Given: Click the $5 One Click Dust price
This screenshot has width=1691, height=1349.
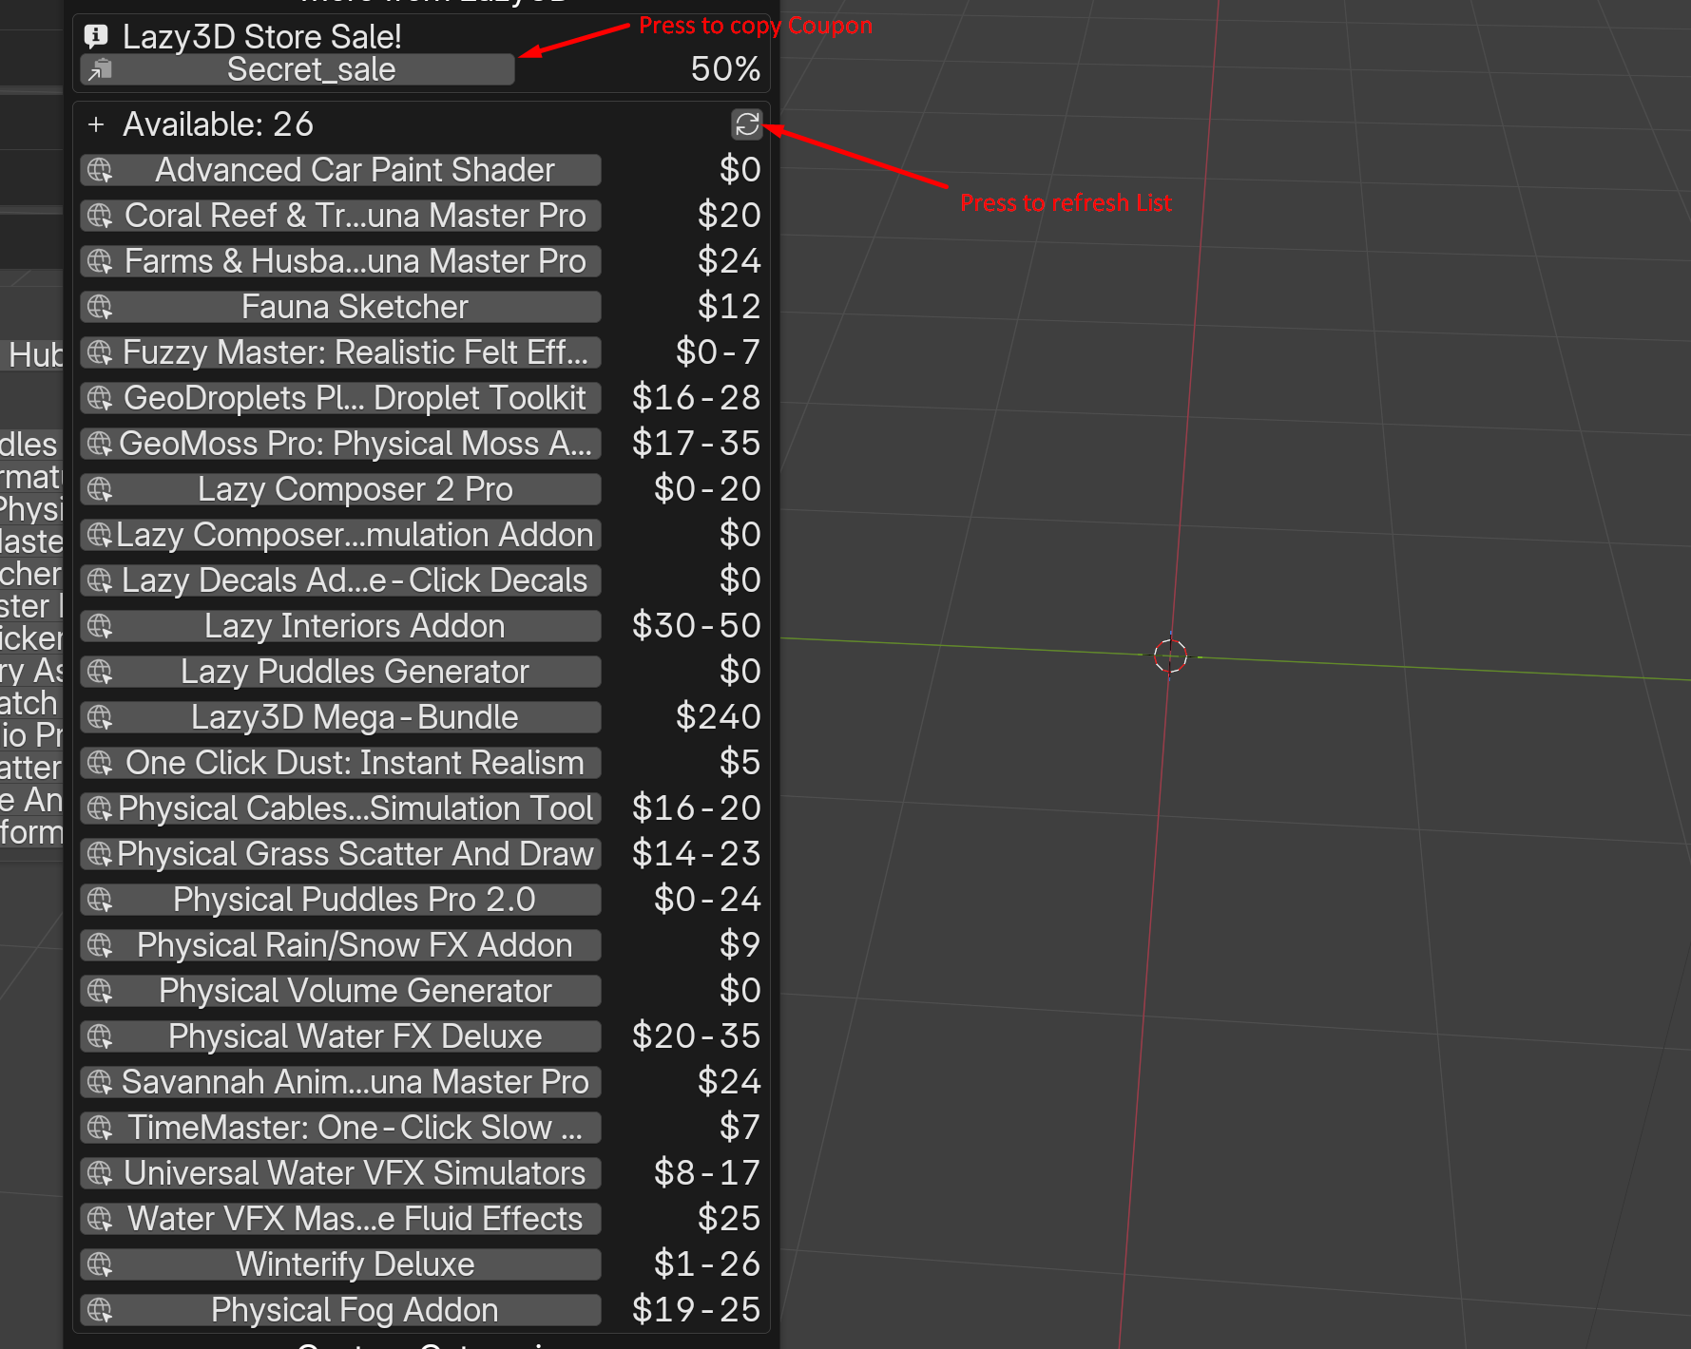Looking at the screenshot, I should [740, 763].
